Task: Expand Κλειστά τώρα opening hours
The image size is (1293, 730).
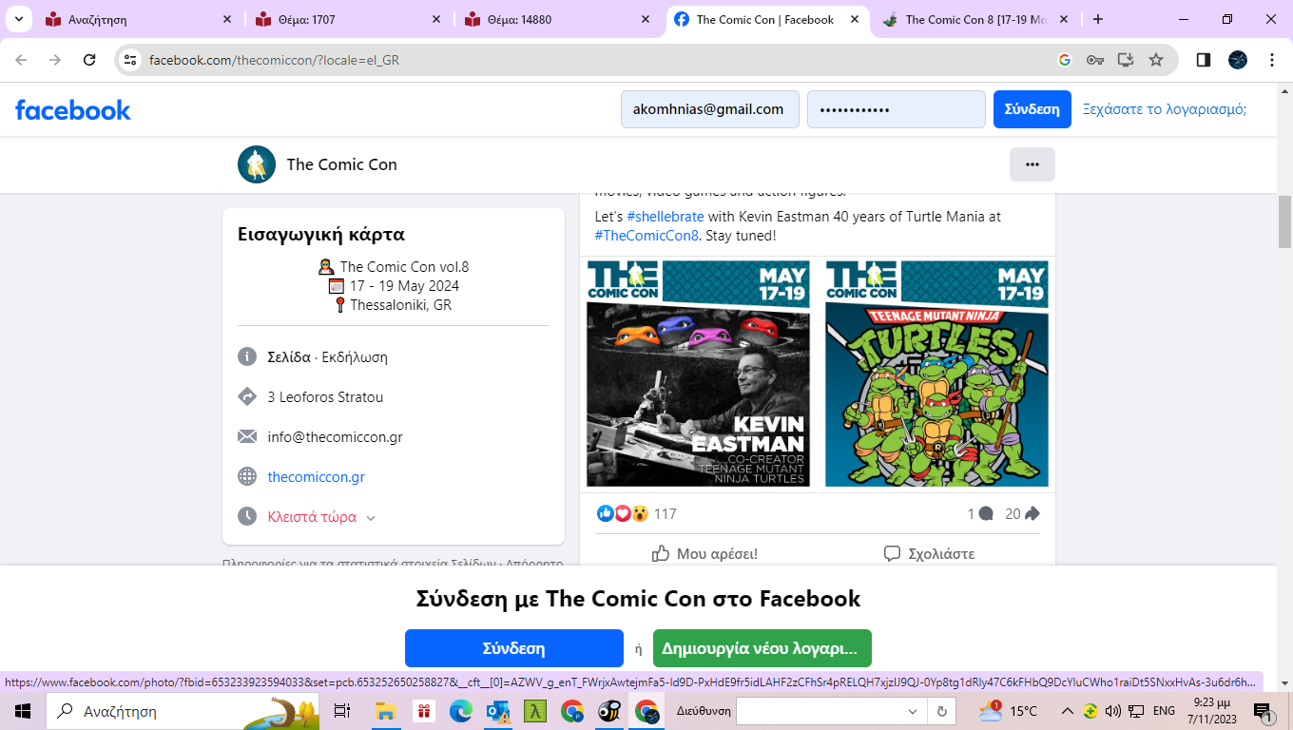Action: click(322, 517)
